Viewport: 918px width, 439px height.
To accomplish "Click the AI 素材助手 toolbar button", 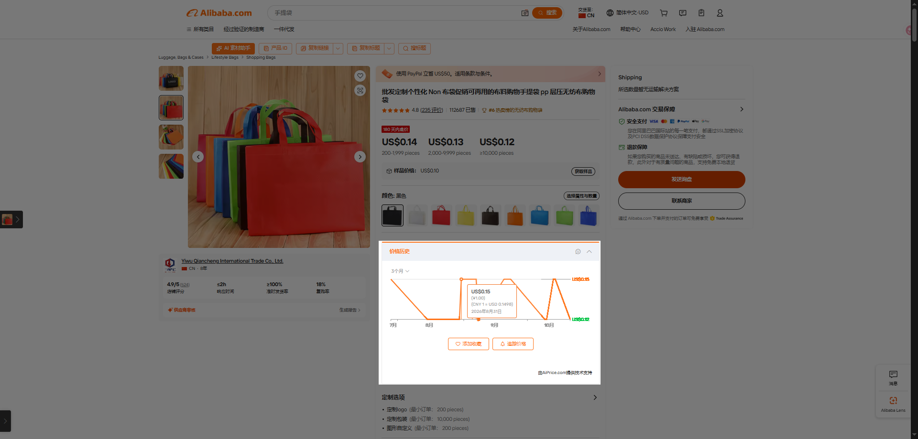I will pyautogui.click(x=233, y=48).
